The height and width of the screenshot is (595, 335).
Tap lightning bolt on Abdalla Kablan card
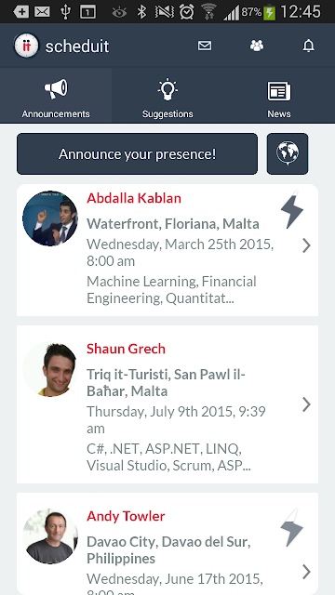[x=291, y=210]
